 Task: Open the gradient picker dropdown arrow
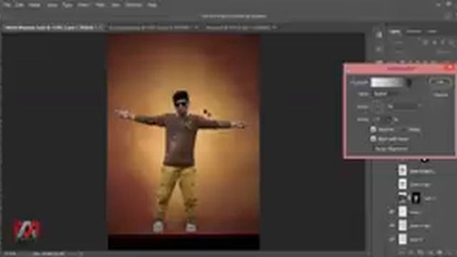click(x=409, y=83)
